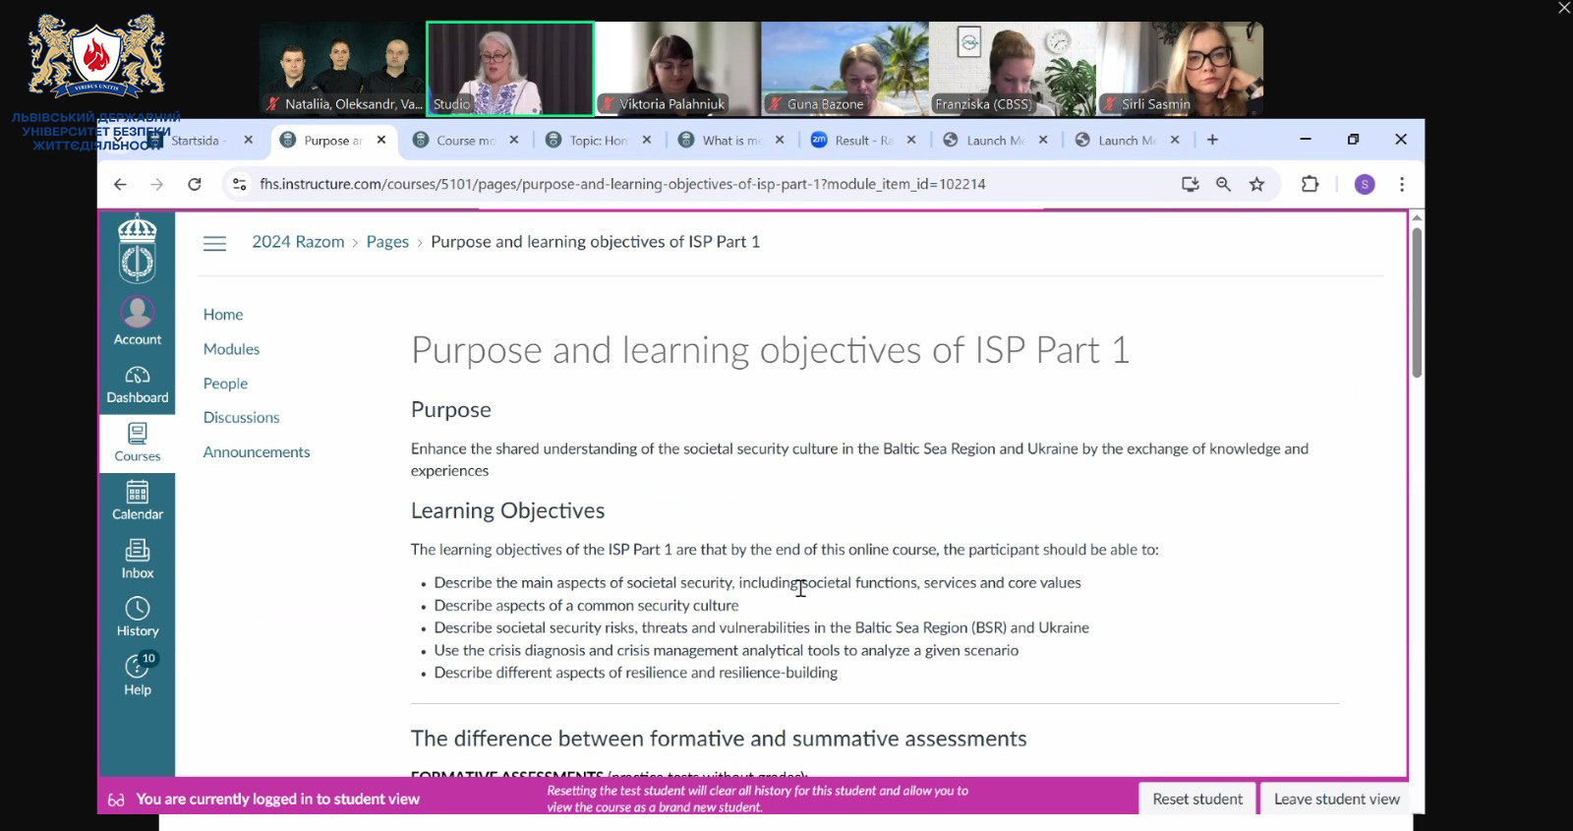This screenshot has height=831, width=1573.
Task: Open the Inbox in Canvas sidebar
Action: pyautogui.click(x=137, y=559)
